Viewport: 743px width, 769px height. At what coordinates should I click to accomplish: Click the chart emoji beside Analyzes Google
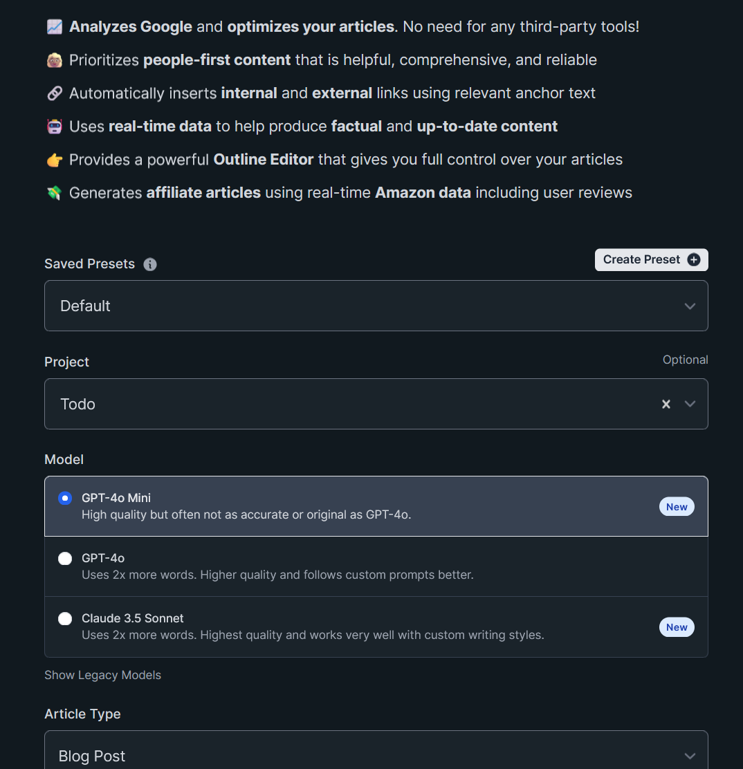(54, 27)
